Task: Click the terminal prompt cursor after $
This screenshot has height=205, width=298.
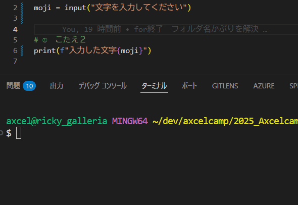Action: pyautogui.click(x=19, y=133)
